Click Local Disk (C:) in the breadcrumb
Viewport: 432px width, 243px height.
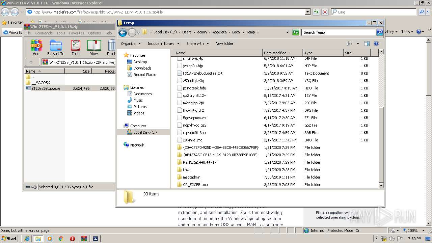click(165, 32)
